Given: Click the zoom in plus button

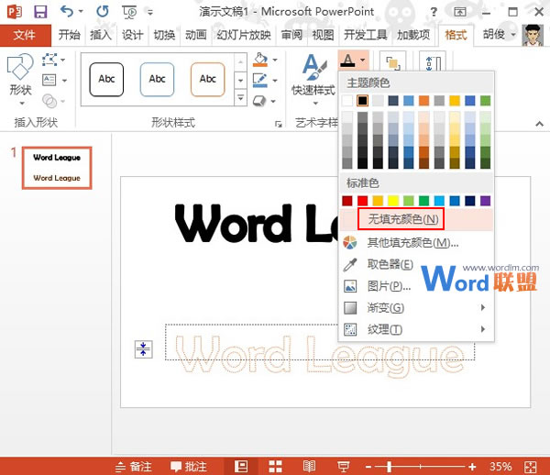Looking at the screenshot, I should (472, 467).
